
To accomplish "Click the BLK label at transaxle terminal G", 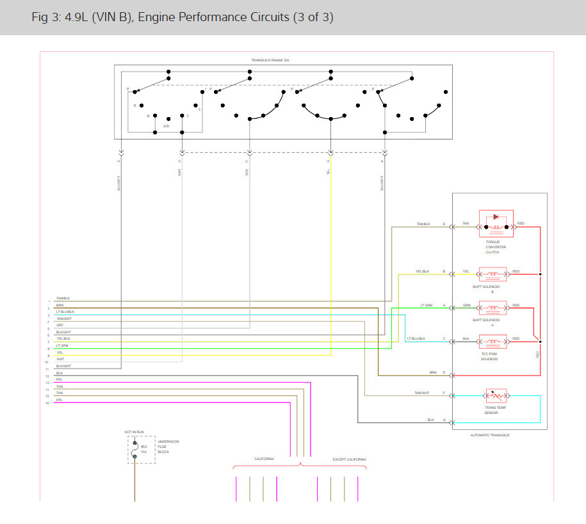I will click(430, 420).
